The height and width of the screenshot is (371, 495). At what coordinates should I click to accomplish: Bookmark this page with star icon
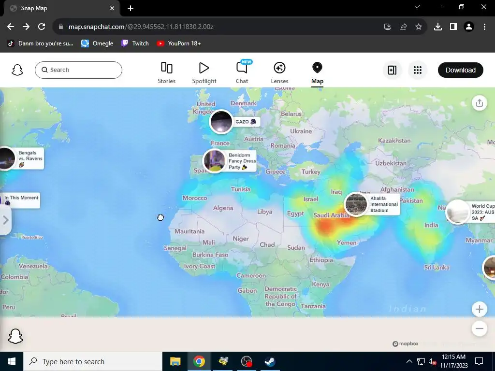pos(418,27)
